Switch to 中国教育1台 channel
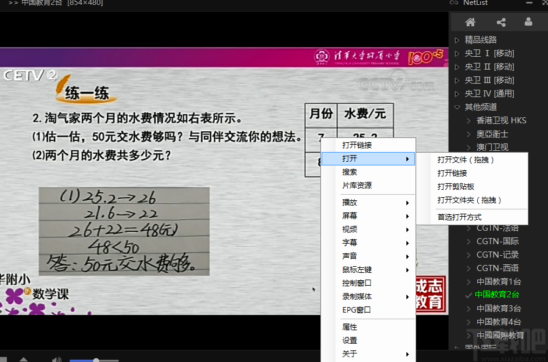Image resolution: width=548 pixels, height=362 pixels. click(499, 281)
